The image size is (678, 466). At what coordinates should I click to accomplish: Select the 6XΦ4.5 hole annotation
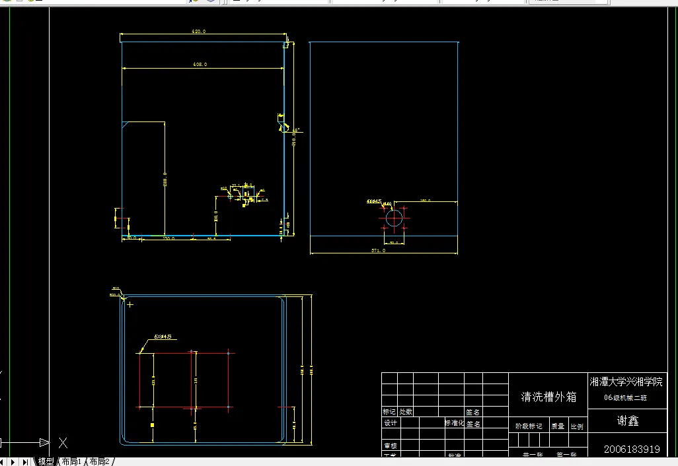click(163, 337)
